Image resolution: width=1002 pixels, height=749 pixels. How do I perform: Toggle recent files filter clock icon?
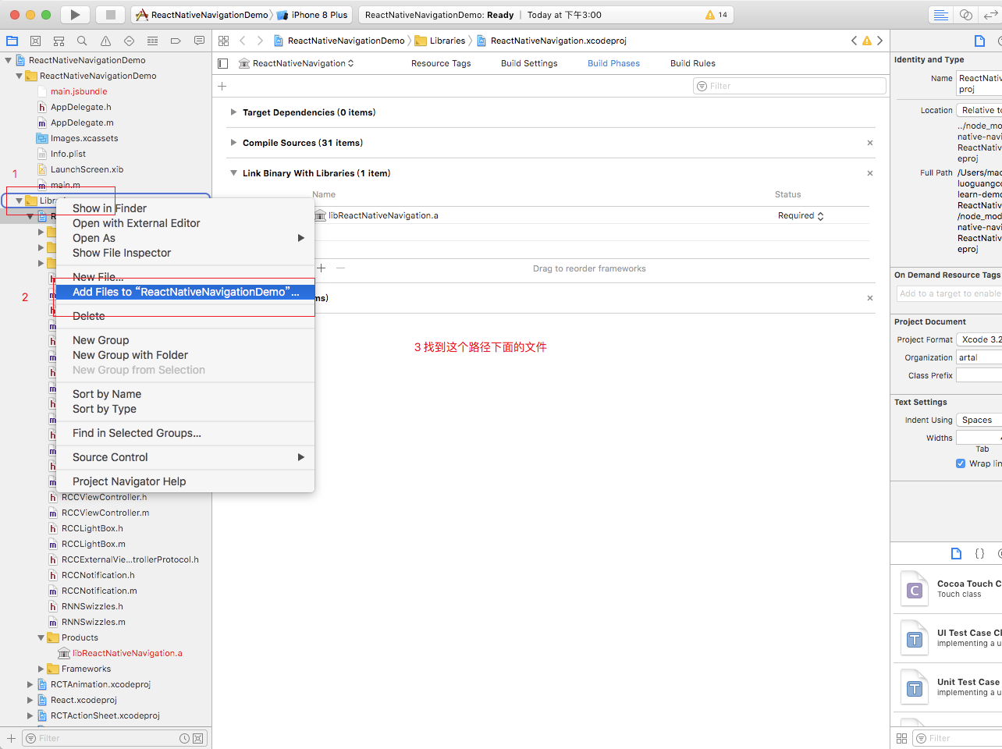(184, 738)
